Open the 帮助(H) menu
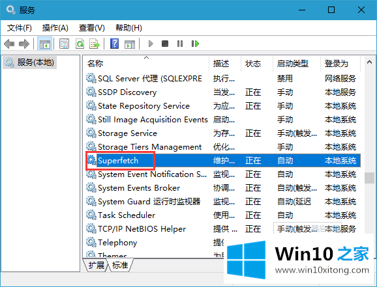377x287 pixels. click(128, 28)
